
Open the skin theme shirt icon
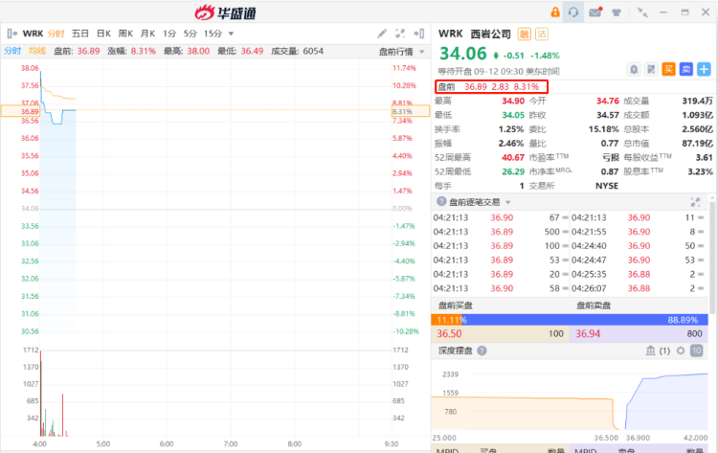point(617,12)
